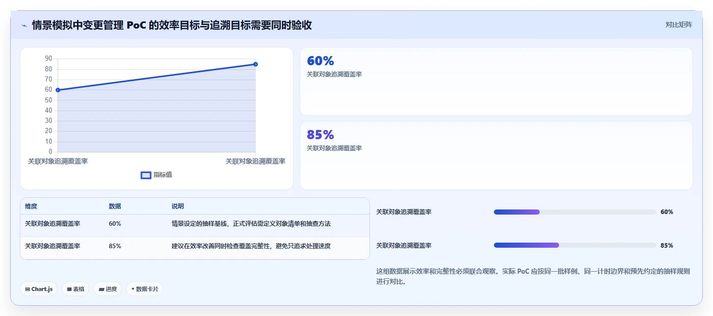The image size is (713, 316).
Task: Select the 表格 tag pill
Action: (75, 289)
